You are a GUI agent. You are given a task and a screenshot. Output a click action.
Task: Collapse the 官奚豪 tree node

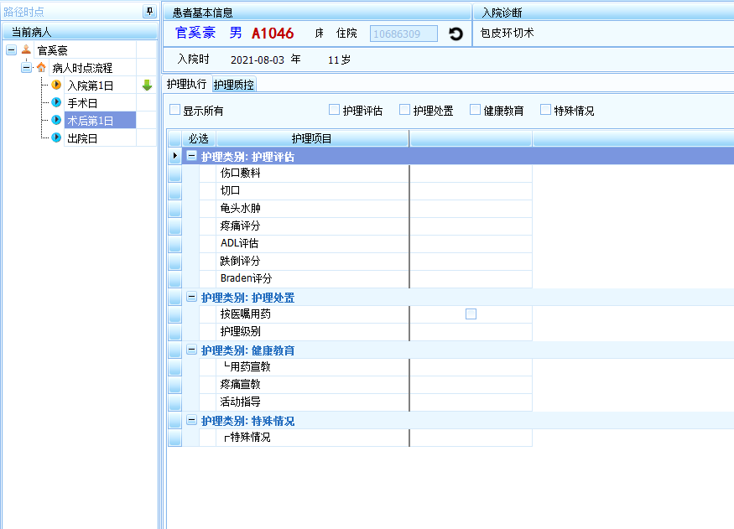(11, 50)
